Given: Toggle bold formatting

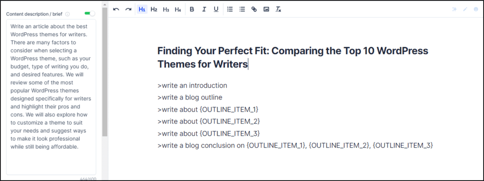Looking at the screenshot, I should 192,9.
